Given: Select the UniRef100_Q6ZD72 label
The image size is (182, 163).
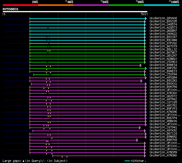Looking at the screenshot, I should tap(163, 96).
